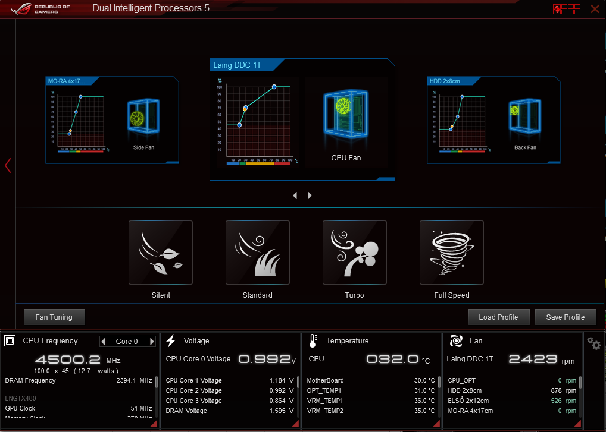The width and height of the screenshot is (606, 432).
Task: Click the Core 0 selector label
Action: pos(127,341)
